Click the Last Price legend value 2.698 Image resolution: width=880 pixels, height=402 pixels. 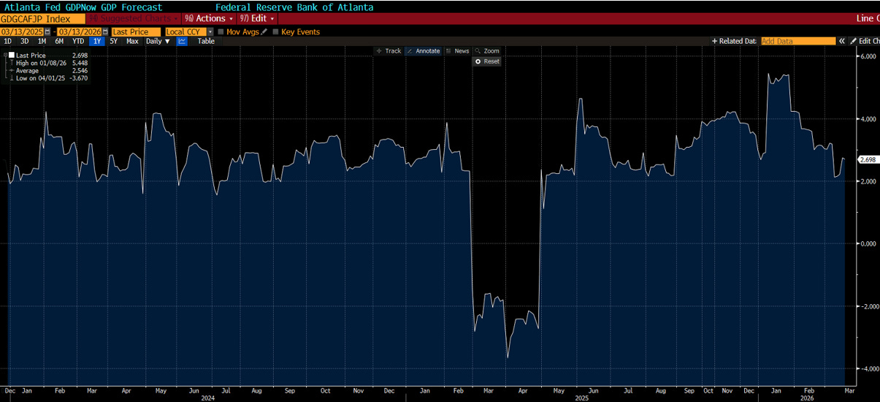coord(80,56)
